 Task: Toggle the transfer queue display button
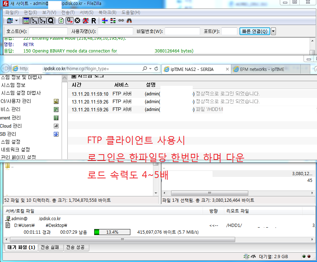tap(51, 21)
